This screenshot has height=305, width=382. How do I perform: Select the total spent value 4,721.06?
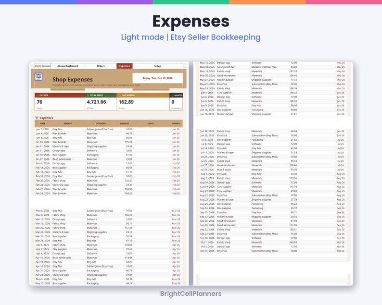(97, 102)
